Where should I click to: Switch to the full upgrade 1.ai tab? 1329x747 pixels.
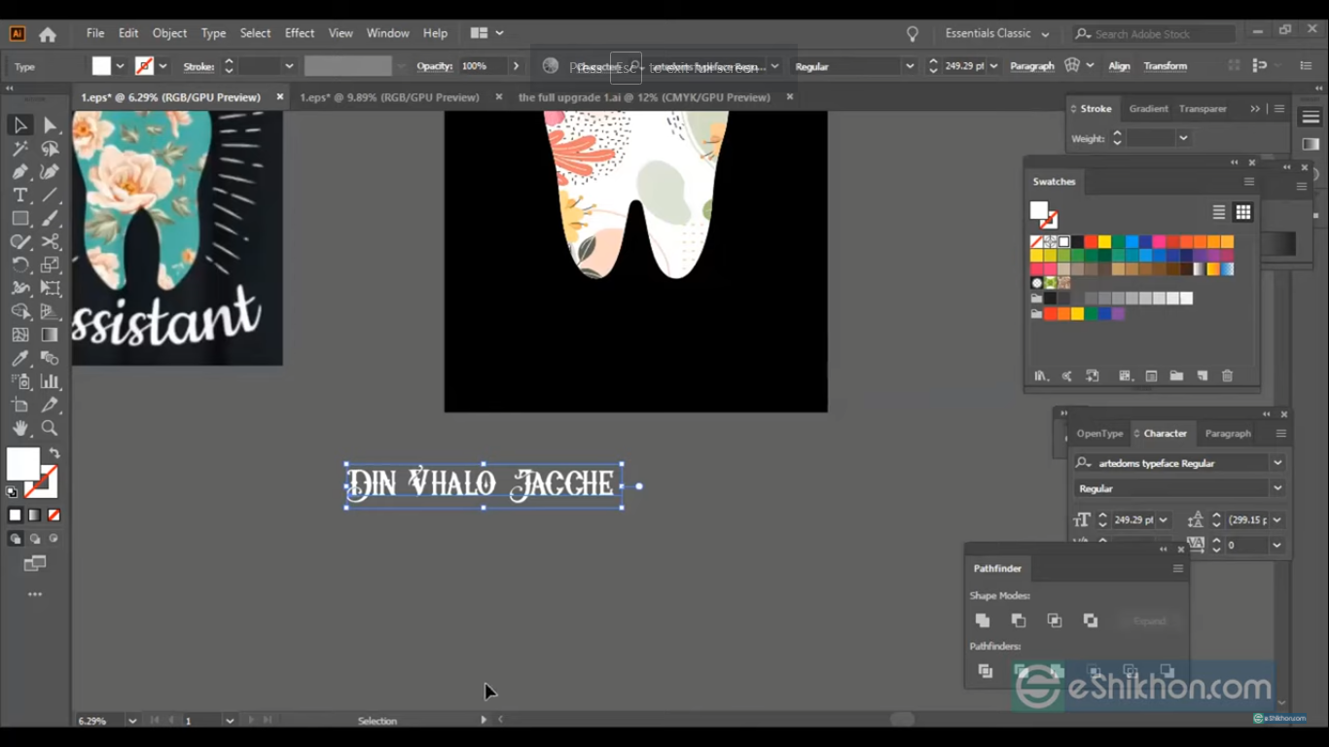tap(644, 97)
